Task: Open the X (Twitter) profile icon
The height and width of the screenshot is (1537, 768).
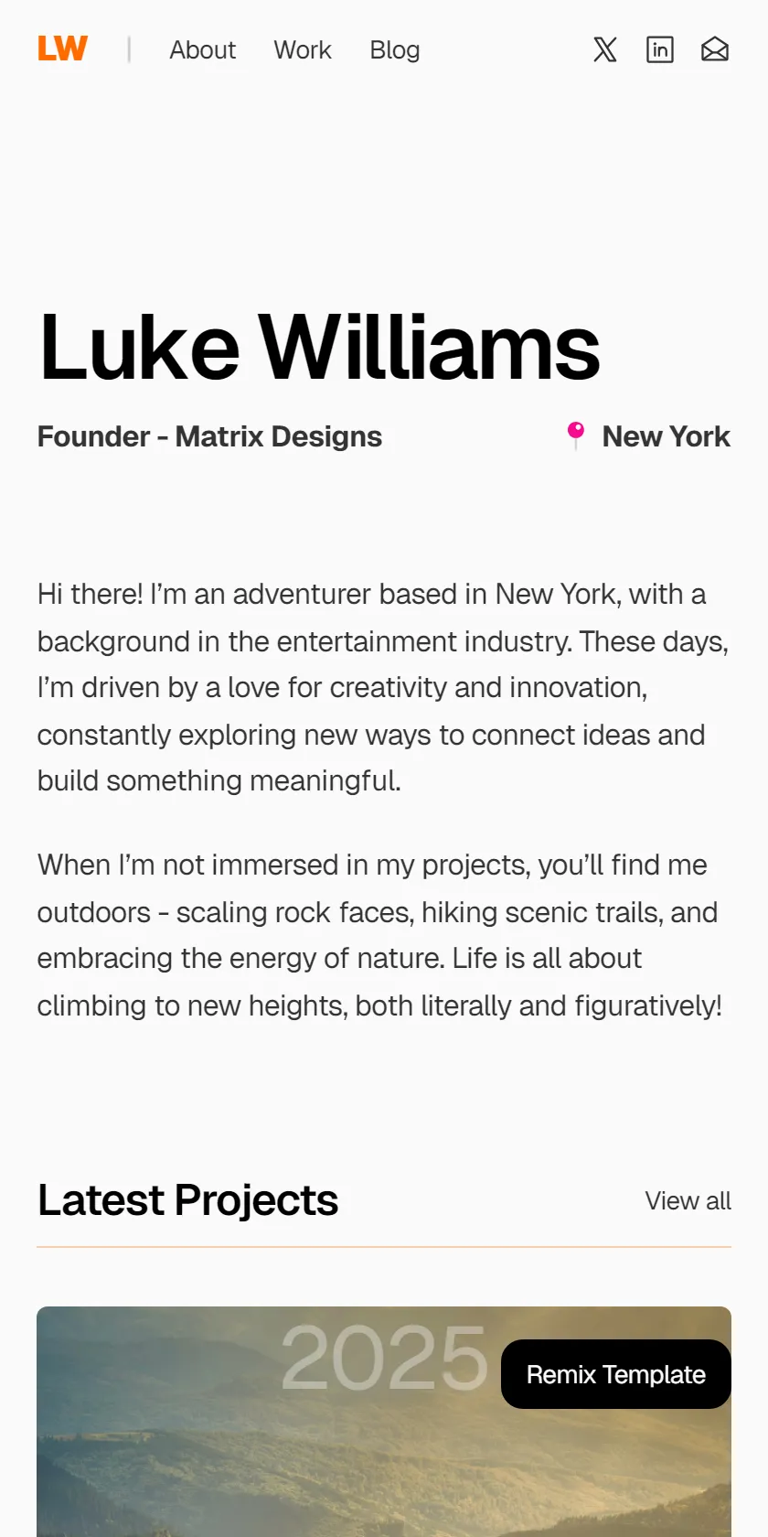Action: (605, 49)
